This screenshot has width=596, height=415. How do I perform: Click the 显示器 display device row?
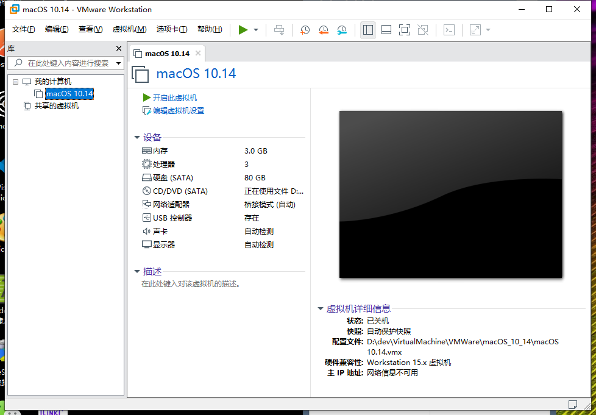pos(222,244)
